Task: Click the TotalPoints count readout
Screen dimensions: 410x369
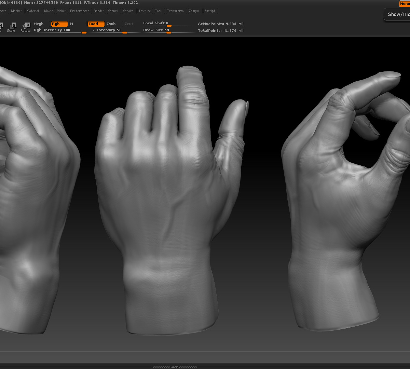Action: [221, 31]
